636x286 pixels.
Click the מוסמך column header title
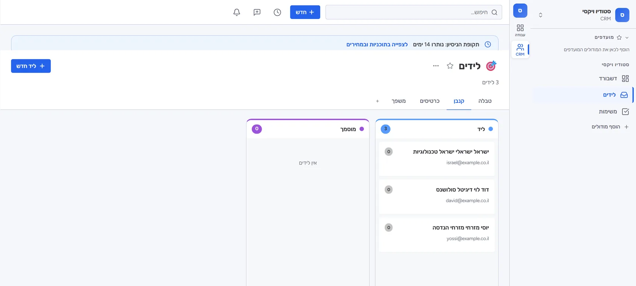(x=348, y=129)
